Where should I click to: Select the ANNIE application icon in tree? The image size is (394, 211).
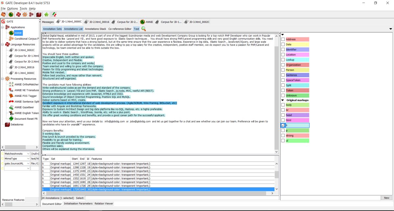coord(11,33)
